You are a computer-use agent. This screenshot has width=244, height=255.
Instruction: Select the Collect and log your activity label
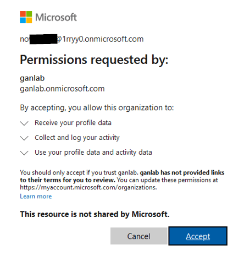[x=77, y=138]
